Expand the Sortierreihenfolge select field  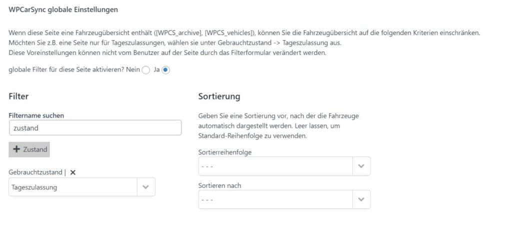coord(275,166)
